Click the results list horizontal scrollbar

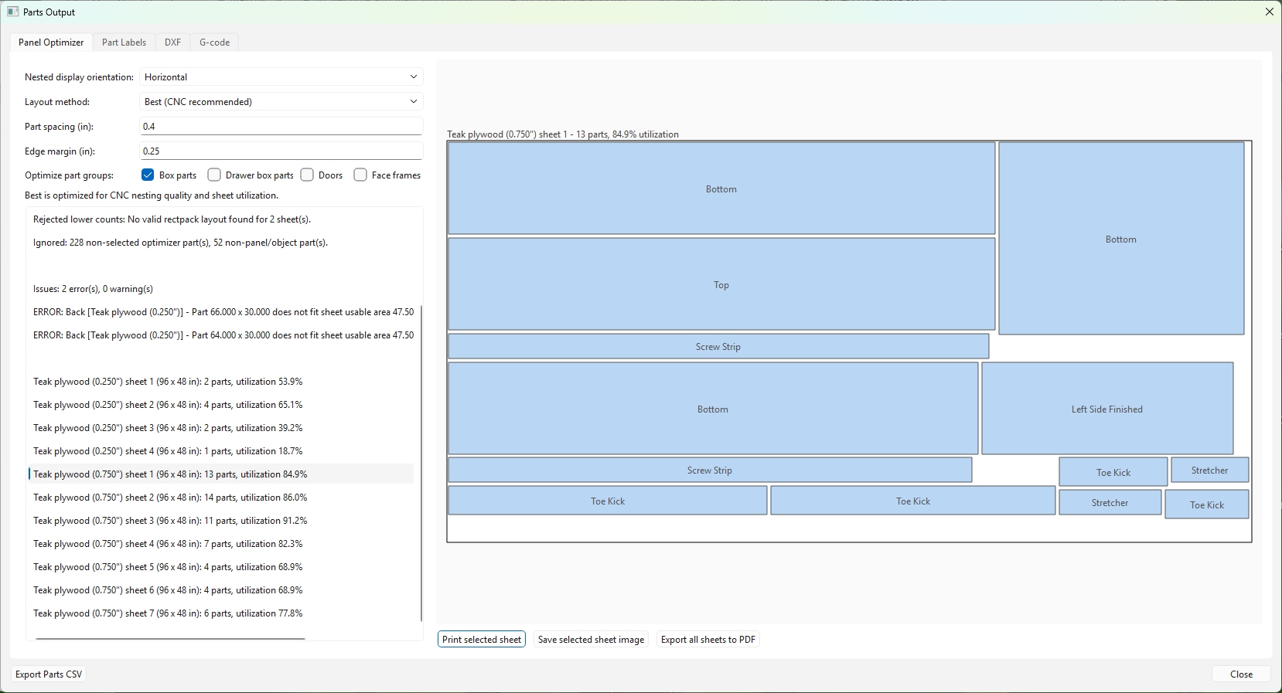point(170,639)
